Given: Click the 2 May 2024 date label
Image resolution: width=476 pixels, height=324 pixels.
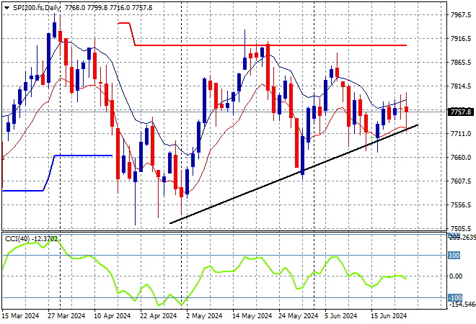Looking at the screenshot, I should [x=204, y=316].
